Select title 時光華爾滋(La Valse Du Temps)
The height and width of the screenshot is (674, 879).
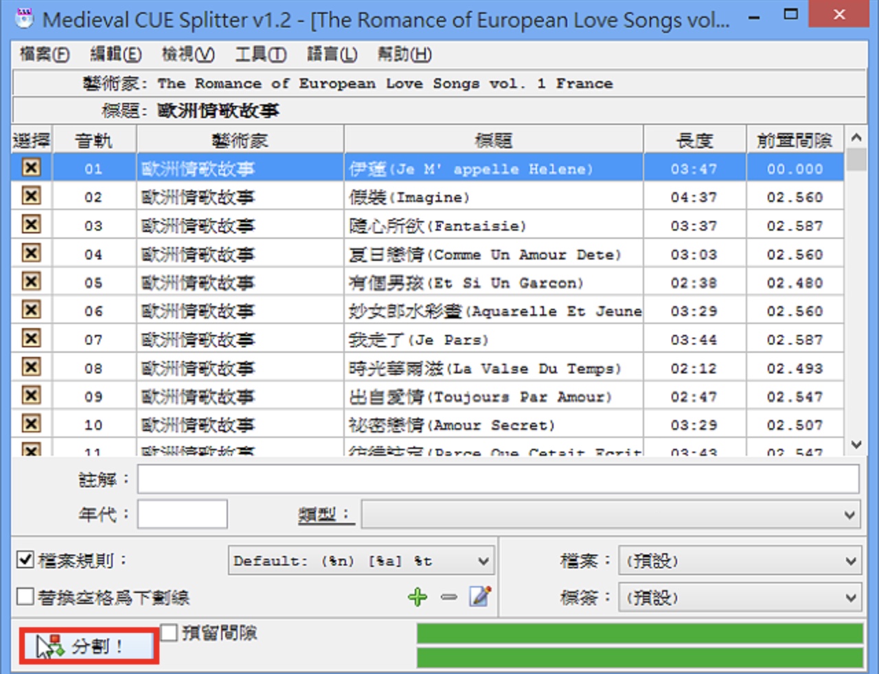(485, 369)
